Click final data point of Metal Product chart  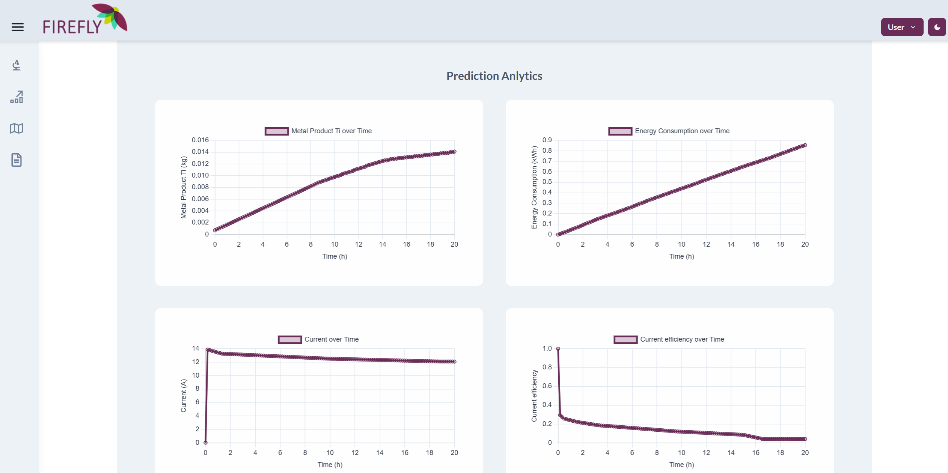coord(454,152)
